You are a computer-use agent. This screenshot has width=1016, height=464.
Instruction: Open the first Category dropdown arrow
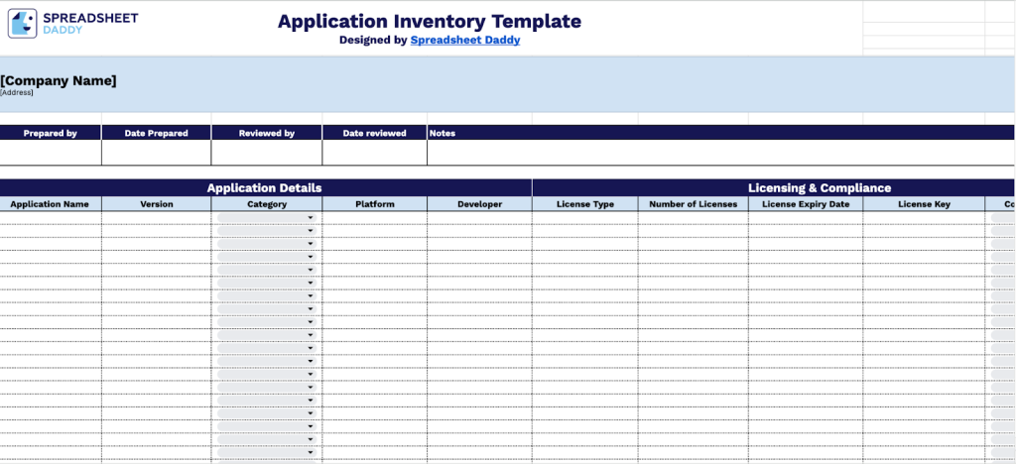pyautogui.click(x=310, y=218)
